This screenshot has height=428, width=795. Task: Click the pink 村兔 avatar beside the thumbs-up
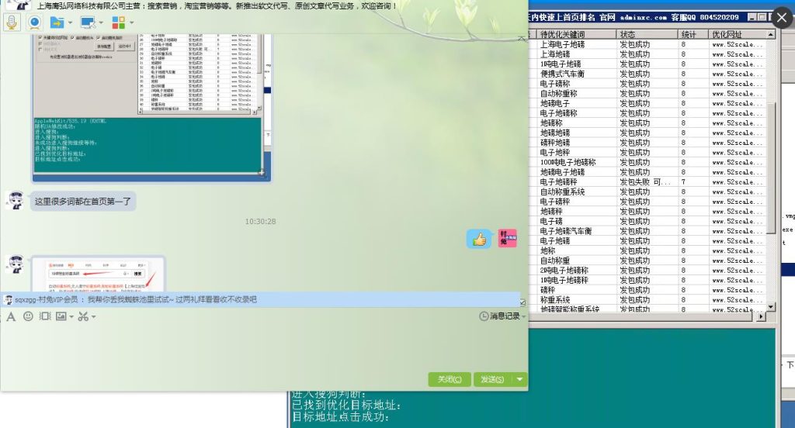point(507,238)
